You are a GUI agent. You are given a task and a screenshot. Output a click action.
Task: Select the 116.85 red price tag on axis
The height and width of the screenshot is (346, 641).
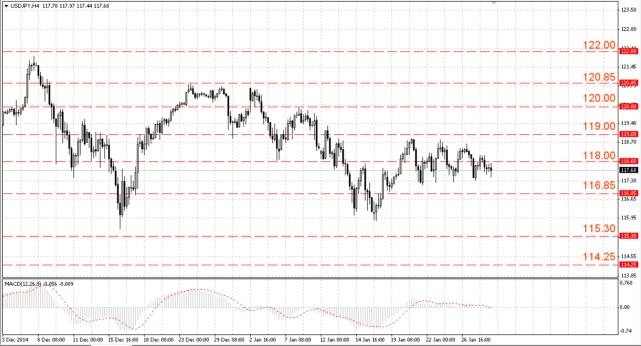628,193
